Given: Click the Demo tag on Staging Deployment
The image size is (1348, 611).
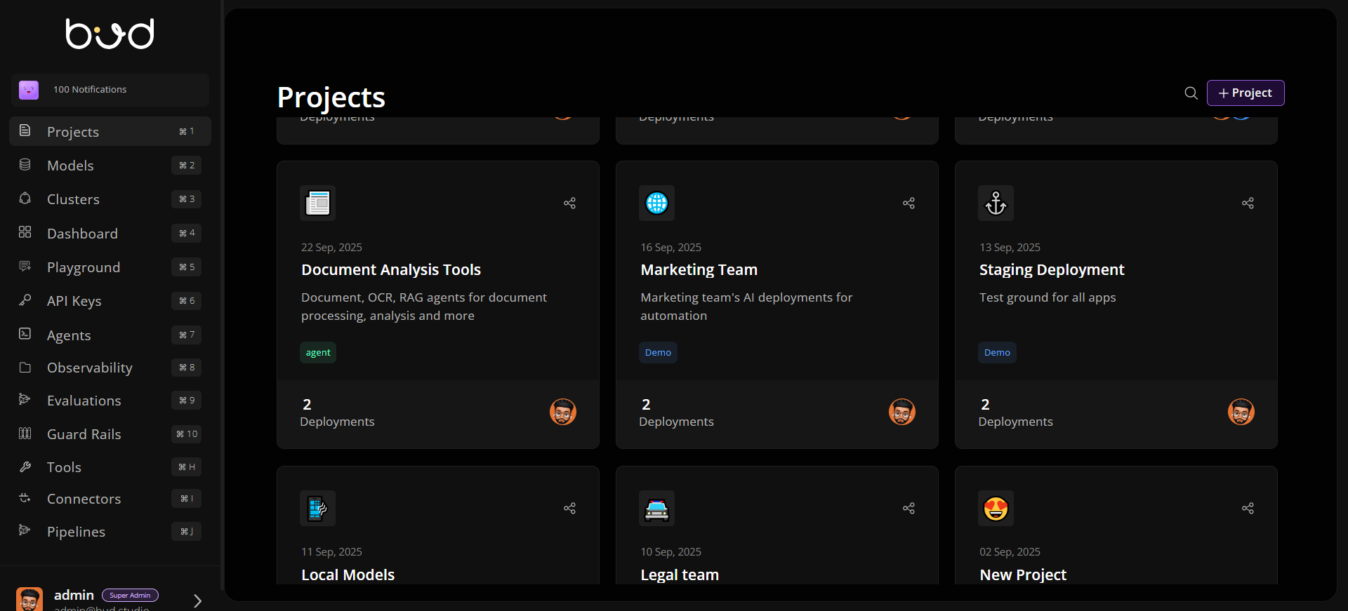Looking at the screenshot, I should click(997, 352).
